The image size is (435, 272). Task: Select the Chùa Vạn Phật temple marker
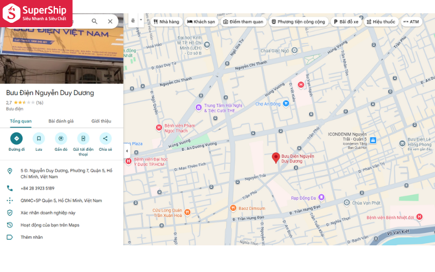(x=346, y=202)
